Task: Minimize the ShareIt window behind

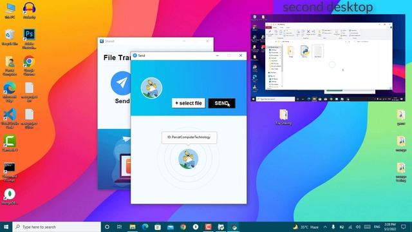Action: (184, 41)
